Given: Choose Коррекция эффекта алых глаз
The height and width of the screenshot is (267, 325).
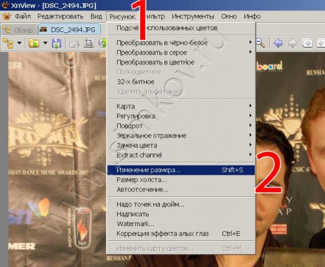Looking at the screenshot, I should [181, 233].
